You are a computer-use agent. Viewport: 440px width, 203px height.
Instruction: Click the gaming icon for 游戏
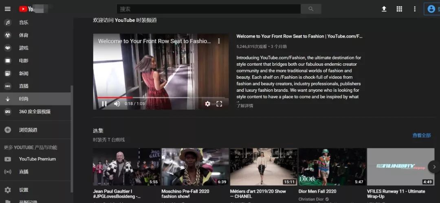tap(8, 48)
